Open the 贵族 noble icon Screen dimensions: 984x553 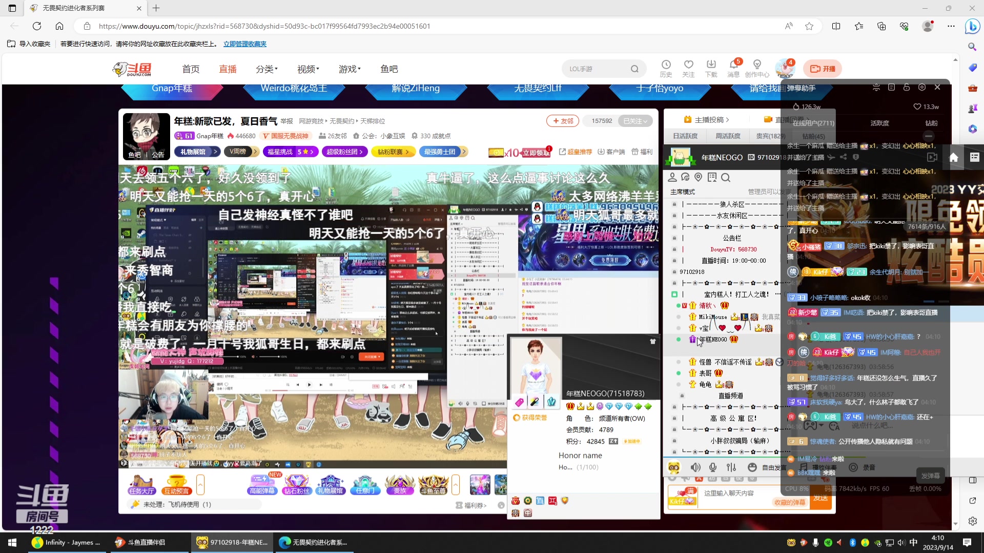tap(400, 484)
